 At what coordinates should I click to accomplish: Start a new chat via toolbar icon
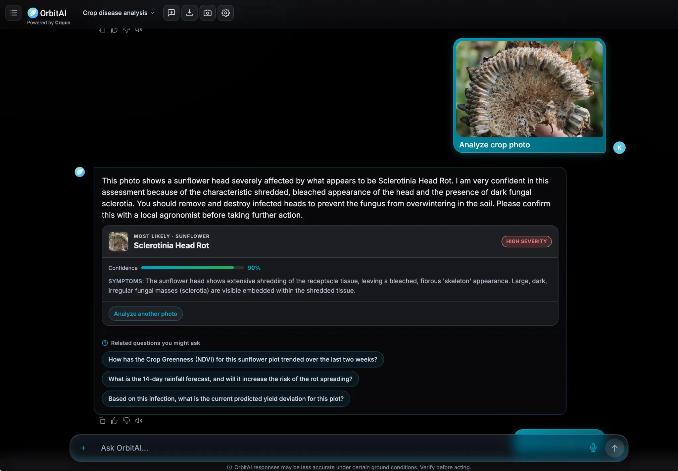[x=171, y=13]
